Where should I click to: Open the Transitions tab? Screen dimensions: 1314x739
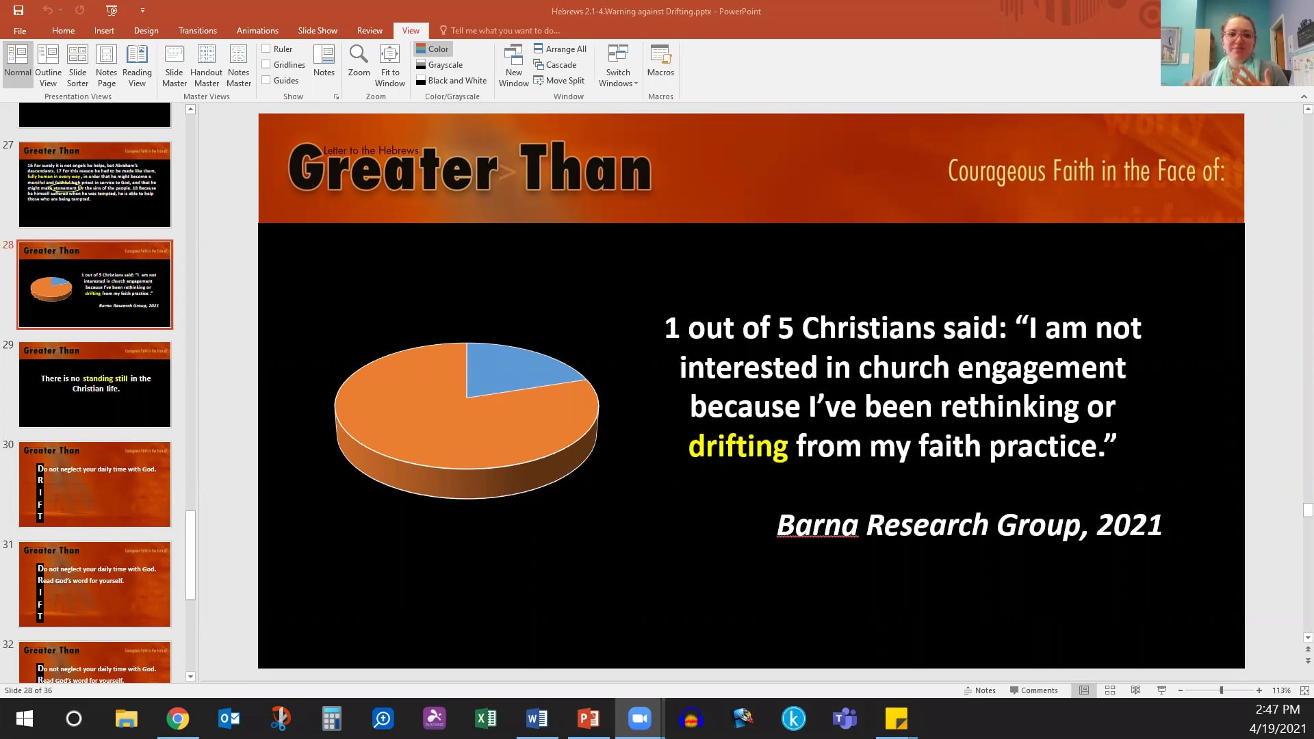(197, 31)
